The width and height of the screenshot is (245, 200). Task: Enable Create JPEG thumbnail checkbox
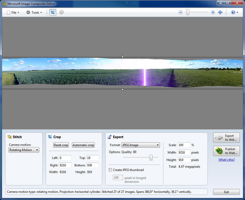(110, 170)
